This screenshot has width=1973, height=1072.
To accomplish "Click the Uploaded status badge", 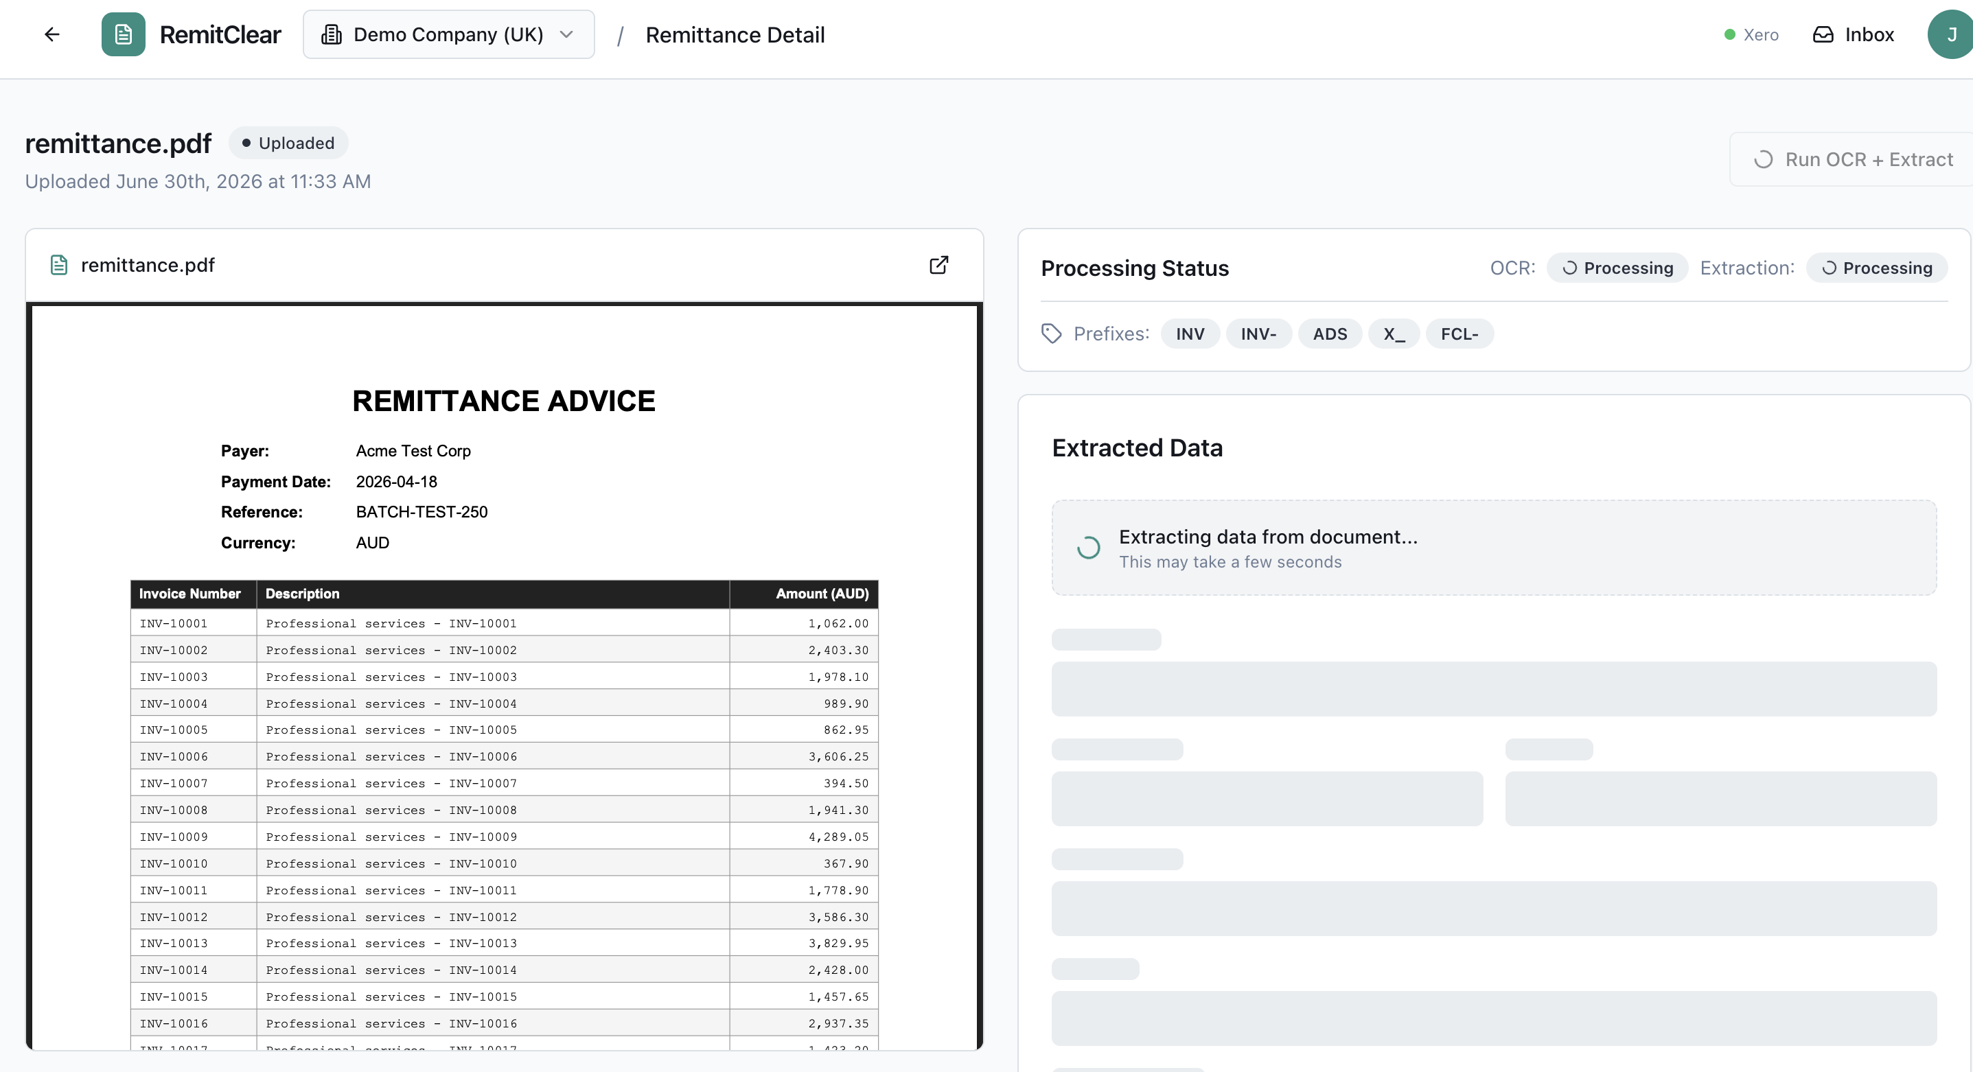I will click(x=288, y=143).
